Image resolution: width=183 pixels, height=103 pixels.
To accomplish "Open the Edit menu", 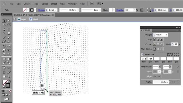I will (18, 4).
